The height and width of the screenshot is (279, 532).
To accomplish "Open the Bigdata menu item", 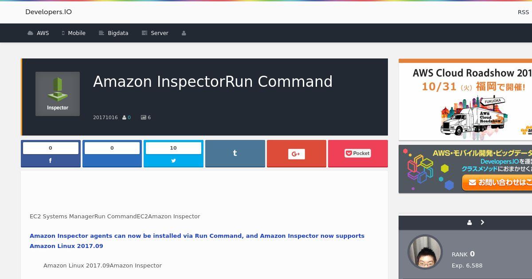I will (113, 33).
